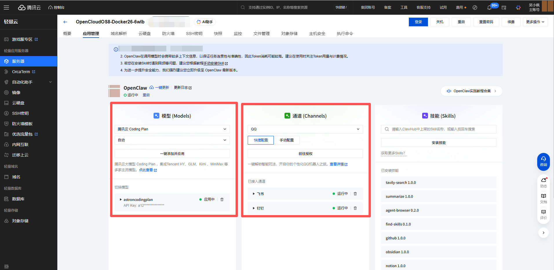Viewport: 554px width, 270px height.
Task: Click the ClawHub Skill search field
Action: pos(439,129)
